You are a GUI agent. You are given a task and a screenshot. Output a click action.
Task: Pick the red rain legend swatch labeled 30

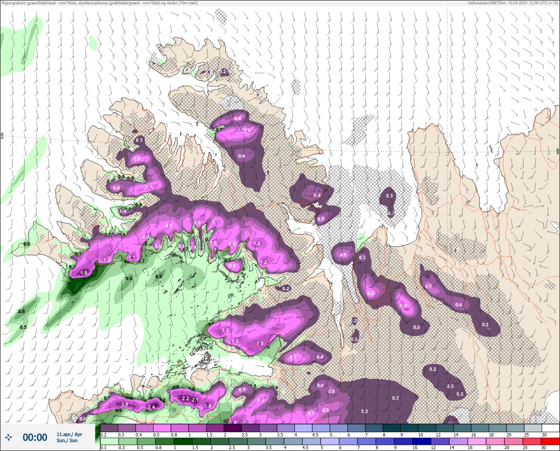[x=550, y=442]
